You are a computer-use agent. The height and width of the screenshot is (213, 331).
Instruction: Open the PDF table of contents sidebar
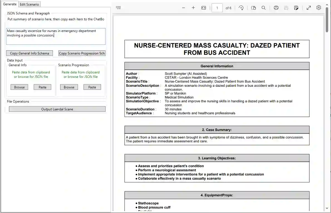click(118, 8)
